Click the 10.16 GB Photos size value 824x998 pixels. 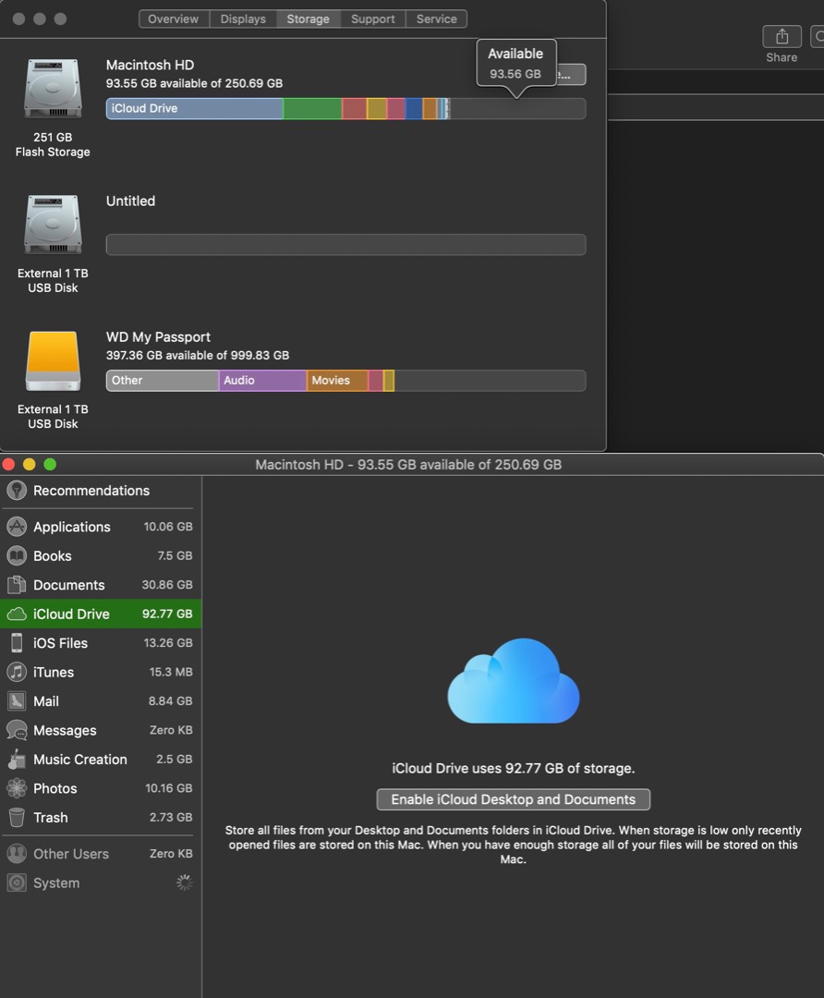click(169, 788)
